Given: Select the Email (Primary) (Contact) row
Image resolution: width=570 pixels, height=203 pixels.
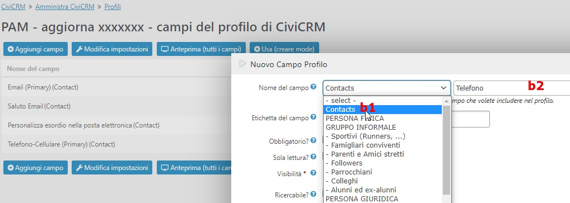Looking at the screenshot, I should point(115,87).
